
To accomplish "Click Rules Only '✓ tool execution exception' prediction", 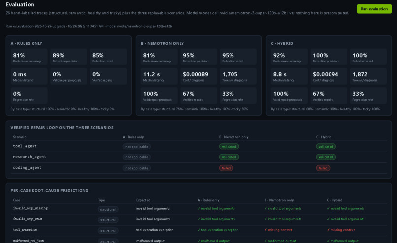I will point(218,230).
